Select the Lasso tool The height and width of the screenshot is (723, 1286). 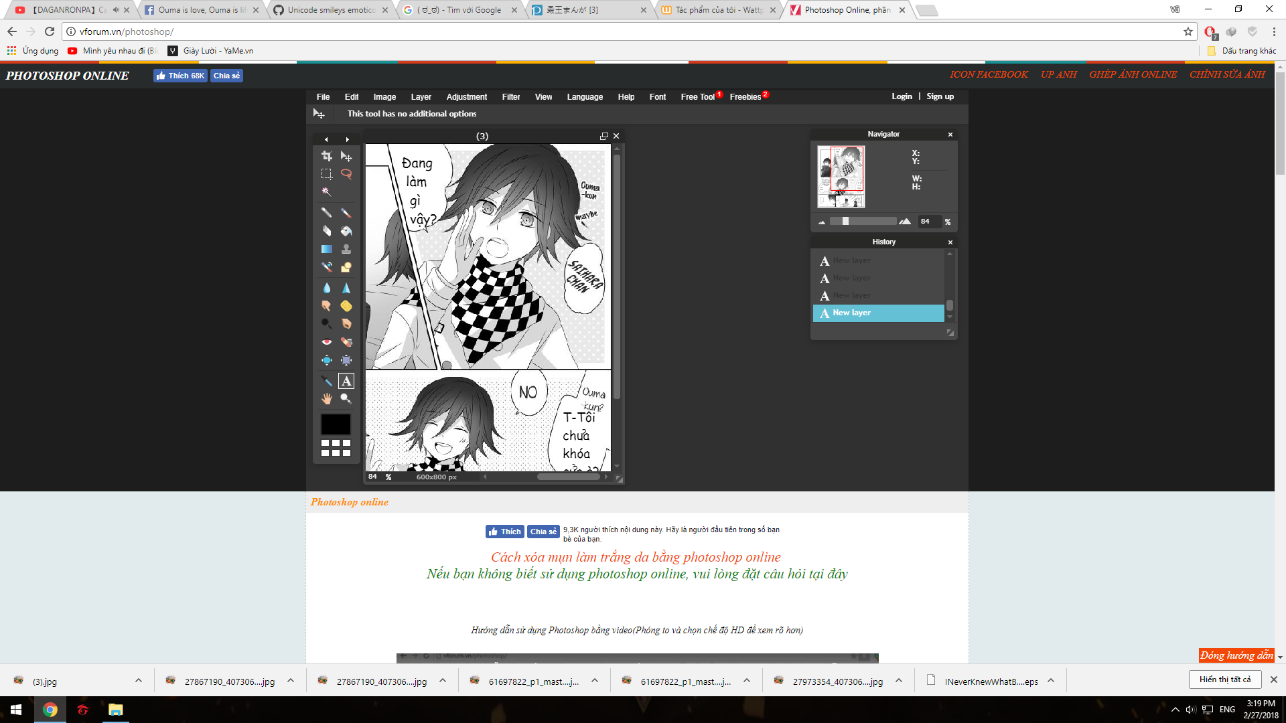coord(346,174)
